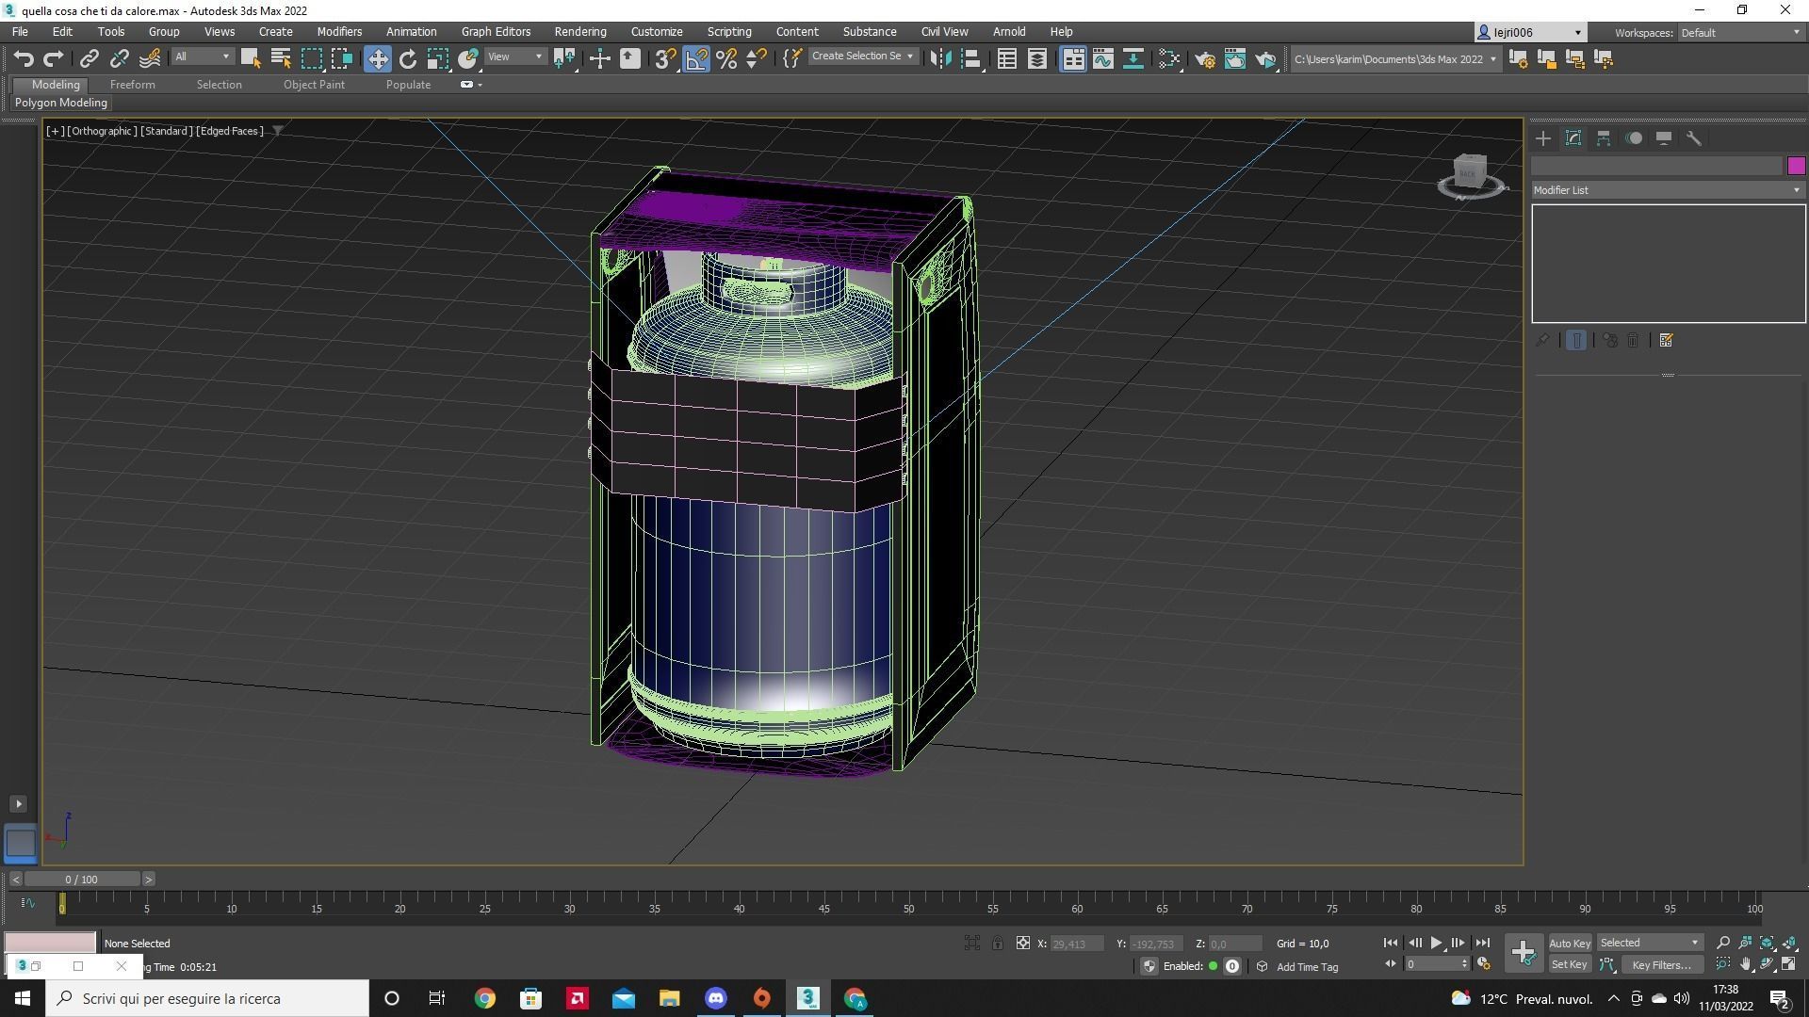
Task: Open the Layer Explorer toggle
Action: [1036, 58]
